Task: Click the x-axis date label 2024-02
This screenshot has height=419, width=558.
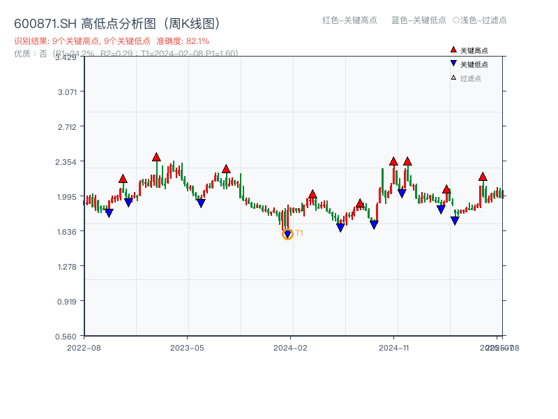Action: 290,348
